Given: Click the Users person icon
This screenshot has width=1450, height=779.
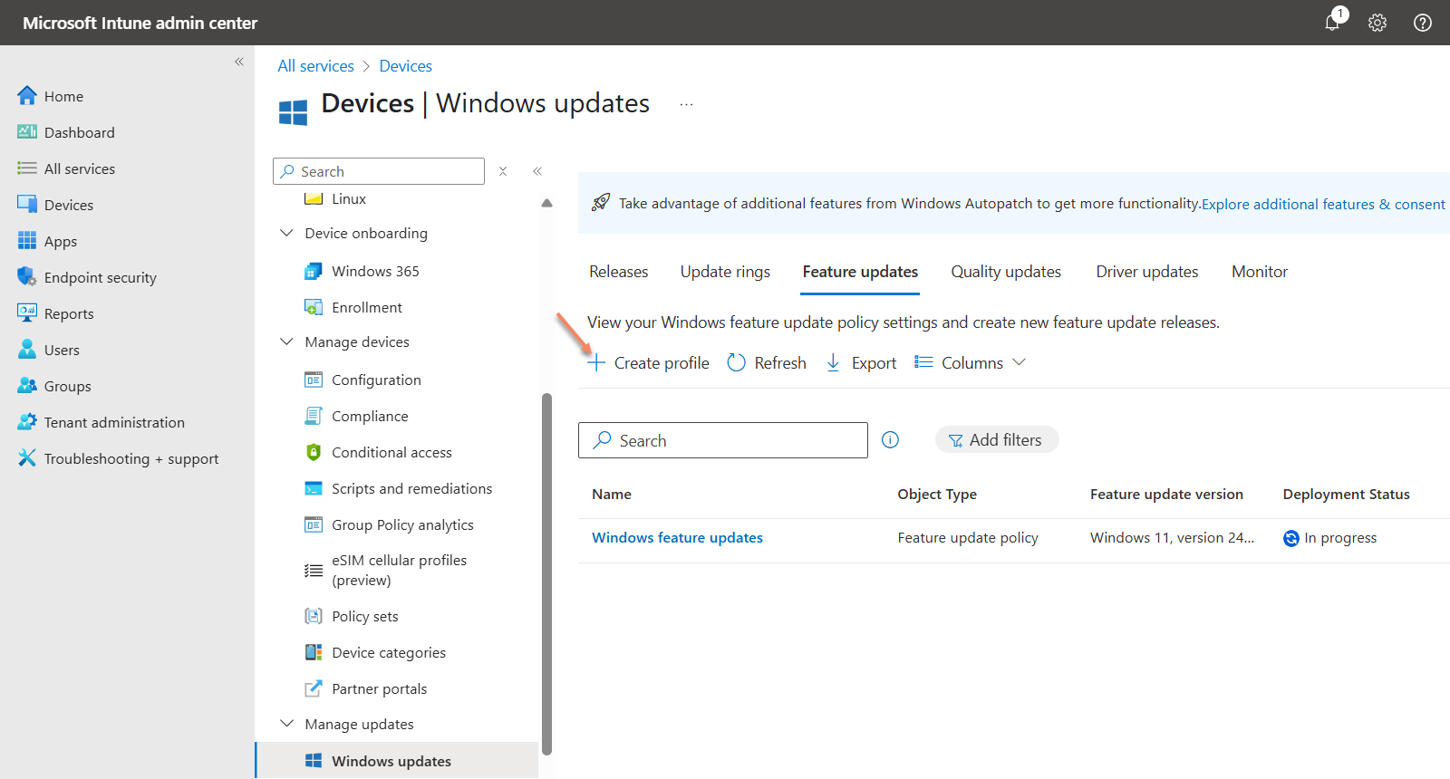Looking at the screenshot, I should [27, 350].
